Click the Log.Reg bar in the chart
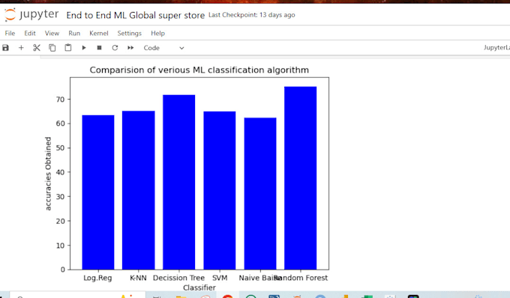This screenshot has width=510, height=298. [x=98, y=192]
